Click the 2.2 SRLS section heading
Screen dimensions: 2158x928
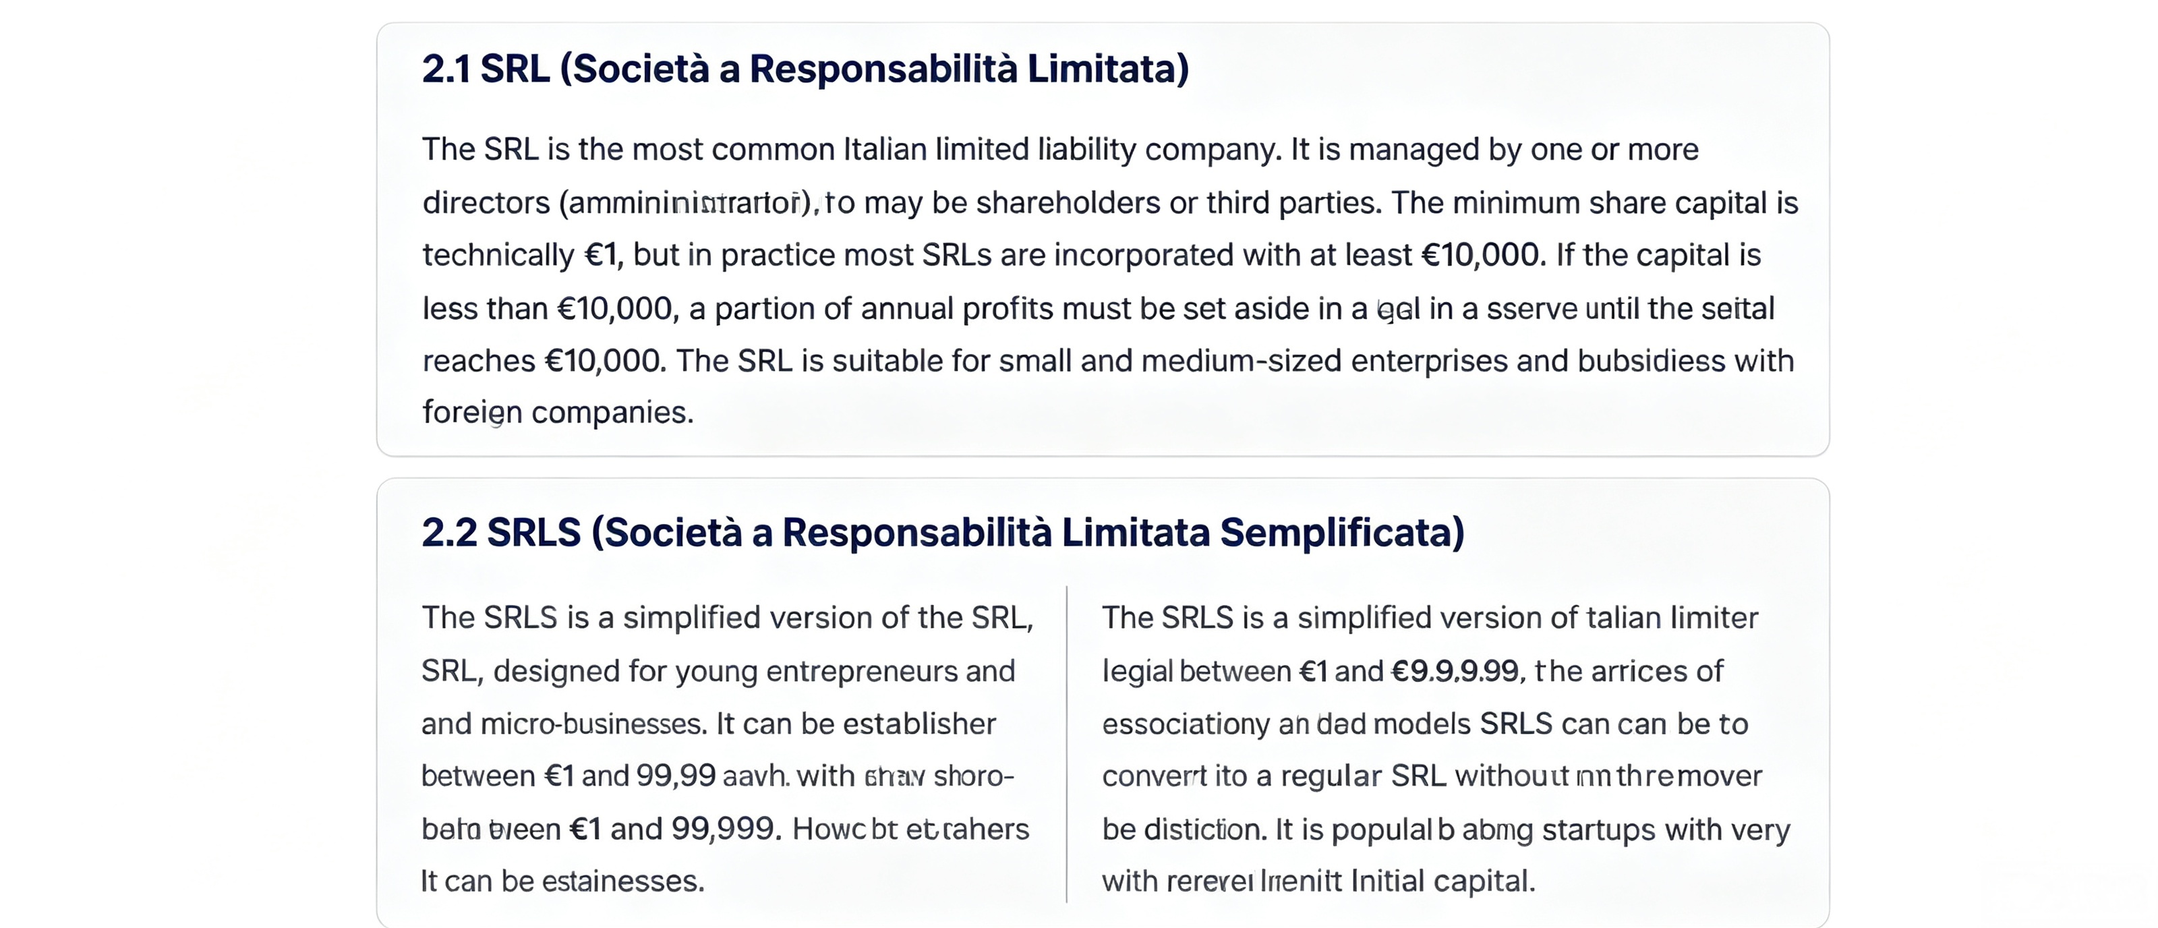pos(943,533)
